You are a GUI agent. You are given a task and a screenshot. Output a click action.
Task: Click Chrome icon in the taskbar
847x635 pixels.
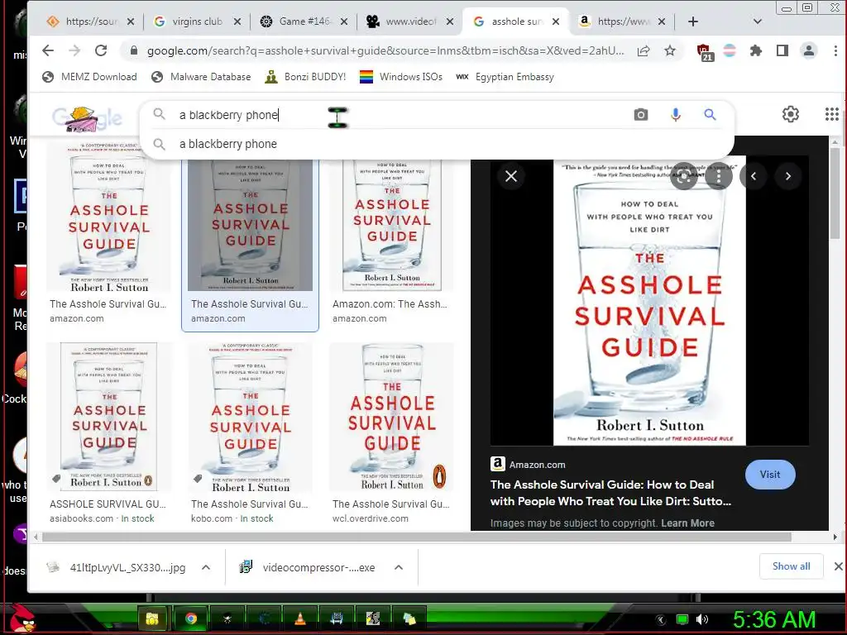coord(191,618)
